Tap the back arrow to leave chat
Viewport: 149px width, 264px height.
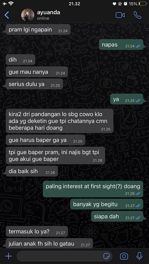point(7,15)
